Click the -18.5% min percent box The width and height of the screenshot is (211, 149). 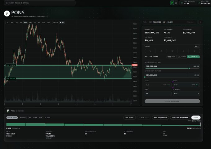click(x=194, y=66)
